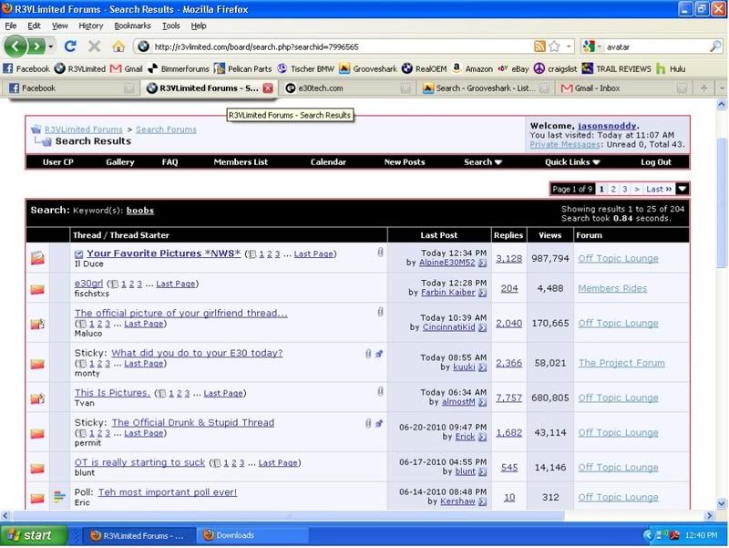Viewport: 729px width, 548px height.
Task: Open the Bookmarks menu
Action: point(132,26)
